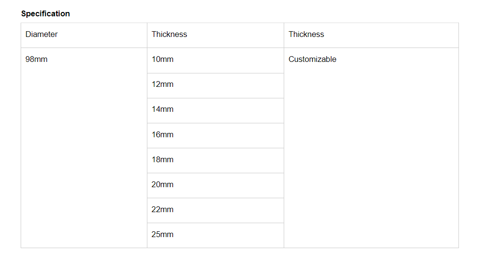The image size is (482, 263).
Task: Select the Customizable text
Action: pyautogui.click(x=313, y=60)
